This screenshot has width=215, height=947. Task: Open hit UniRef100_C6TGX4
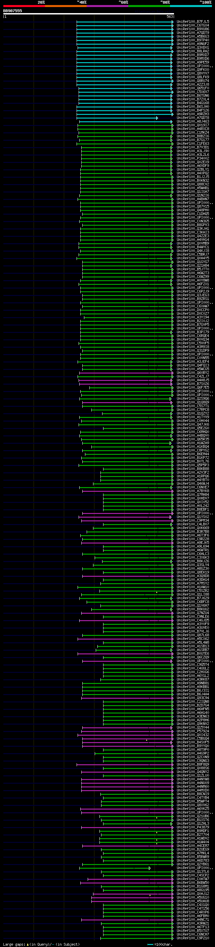click(x=193, y=26)
